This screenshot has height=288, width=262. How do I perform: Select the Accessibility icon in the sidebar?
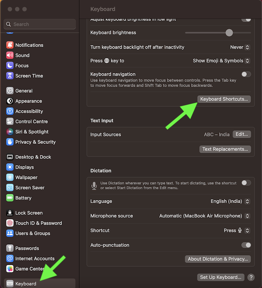coord(10,111)
